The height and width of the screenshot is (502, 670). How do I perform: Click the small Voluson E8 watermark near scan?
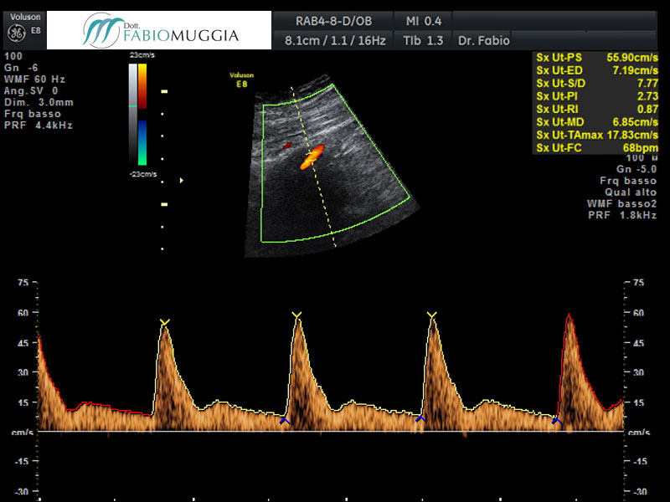pos(241,79)
